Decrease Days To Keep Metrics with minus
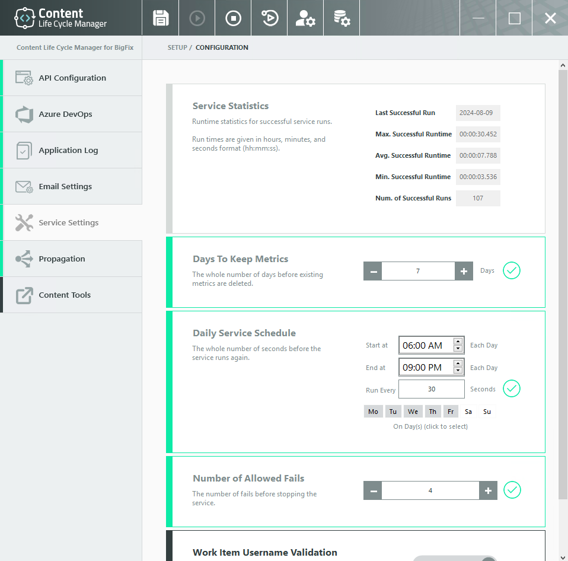This screenshot has width=568, height=561. (x=373, y=271)
